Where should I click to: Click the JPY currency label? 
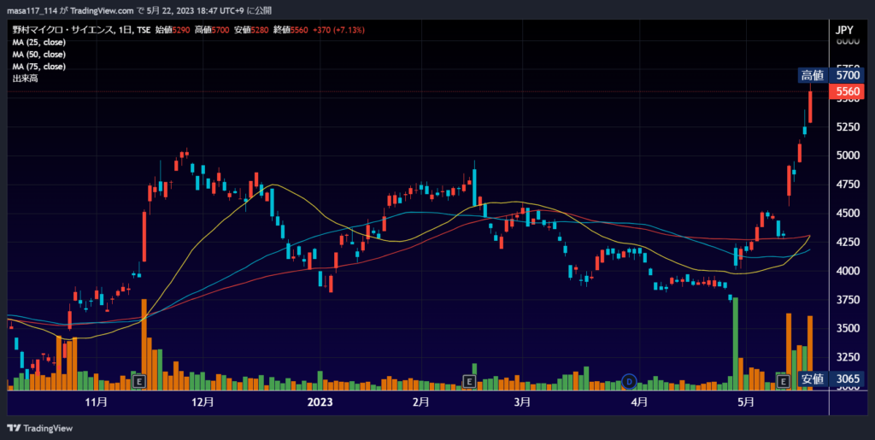[x=843, y=30]
